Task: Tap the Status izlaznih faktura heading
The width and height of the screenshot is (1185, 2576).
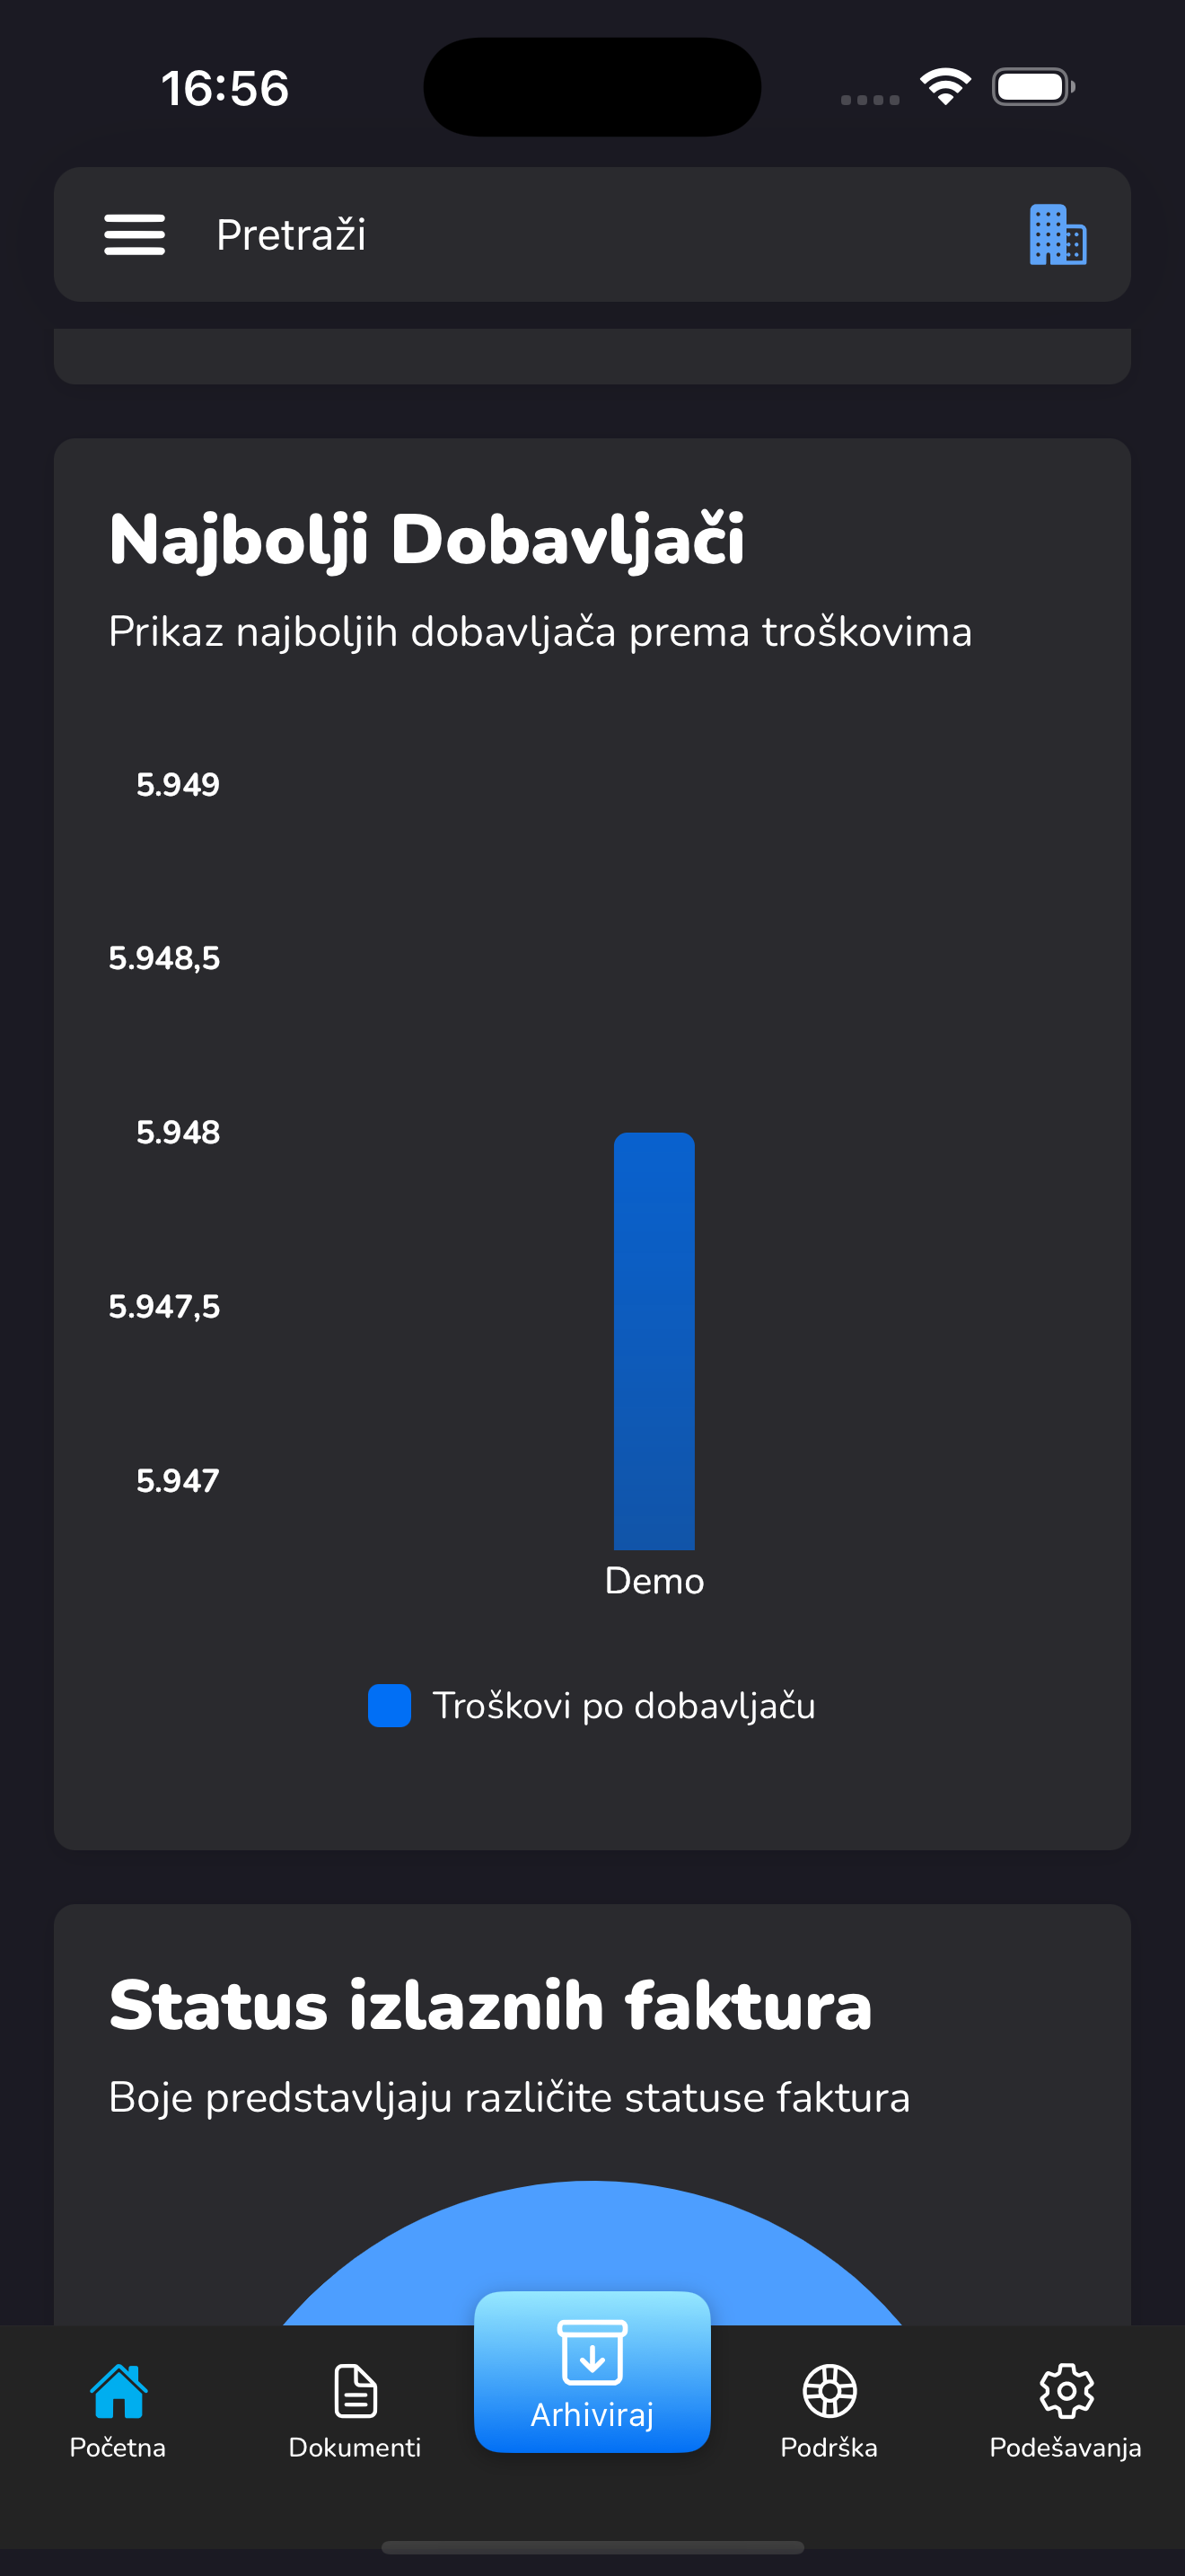Action: 490,2006
